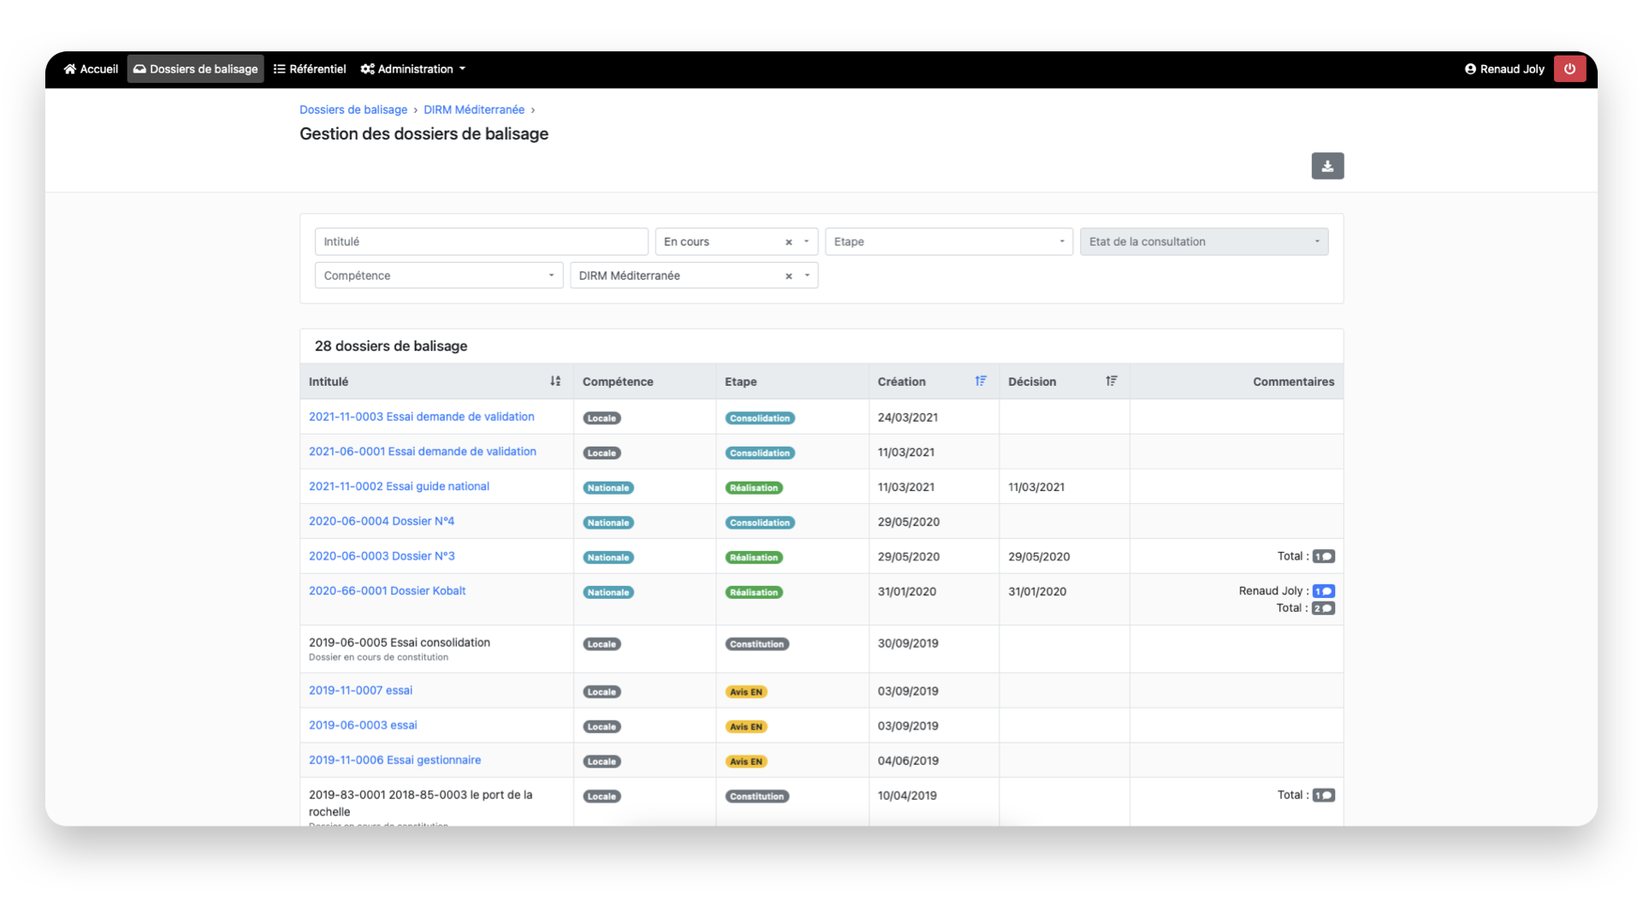Sort by Intitulé column sort icon

coord(555,382)
